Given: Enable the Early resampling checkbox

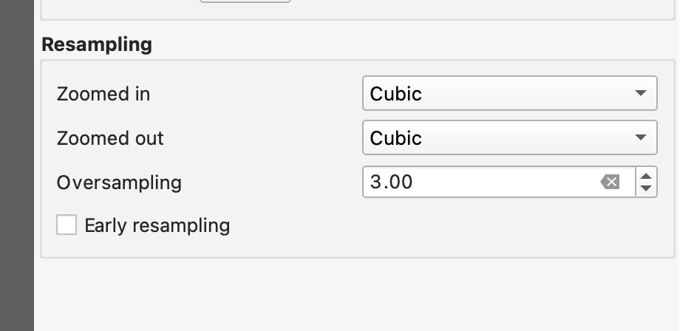Looking at the screenshot, I should (67, 225).
